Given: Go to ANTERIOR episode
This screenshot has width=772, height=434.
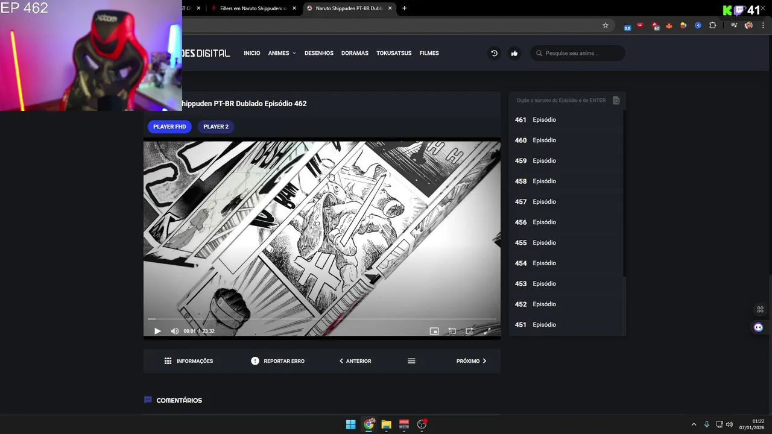Looking at the screenshot, I should point(355,361).
